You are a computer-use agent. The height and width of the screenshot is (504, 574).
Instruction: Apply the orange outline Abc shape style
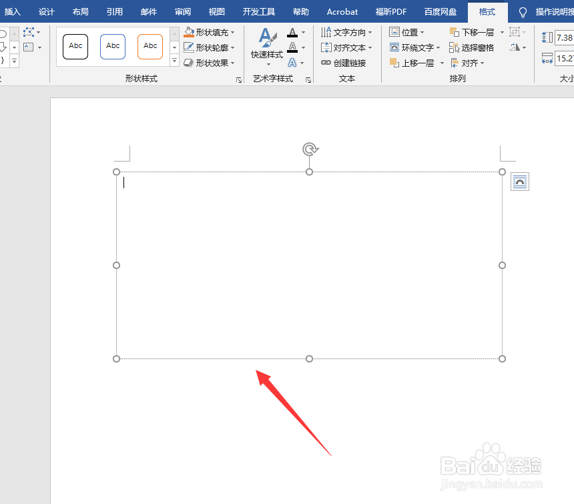tap(150, 47)
